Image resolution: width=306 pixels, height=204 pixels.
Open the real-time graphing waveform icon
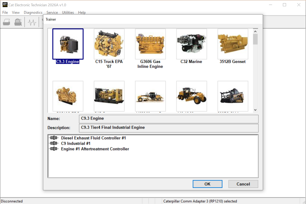pos(32,22)
